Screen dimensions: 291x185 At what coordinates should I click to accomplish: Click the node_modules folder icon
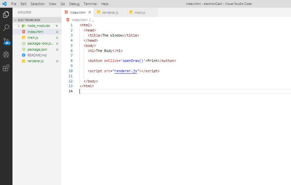24,26
